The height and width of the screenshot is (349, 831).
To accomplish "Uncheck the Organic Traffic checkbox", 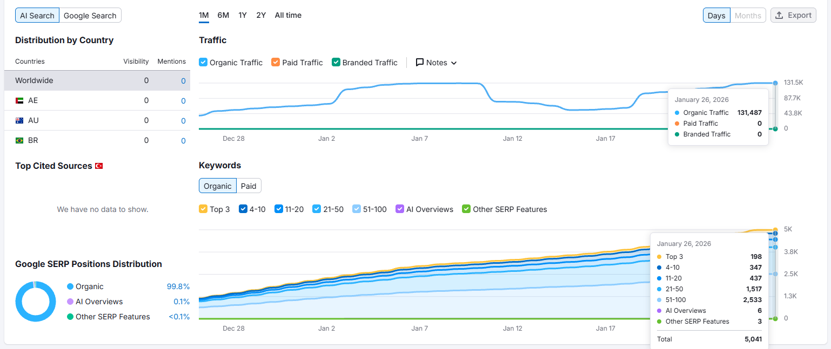I will click(x=203, y=62).
